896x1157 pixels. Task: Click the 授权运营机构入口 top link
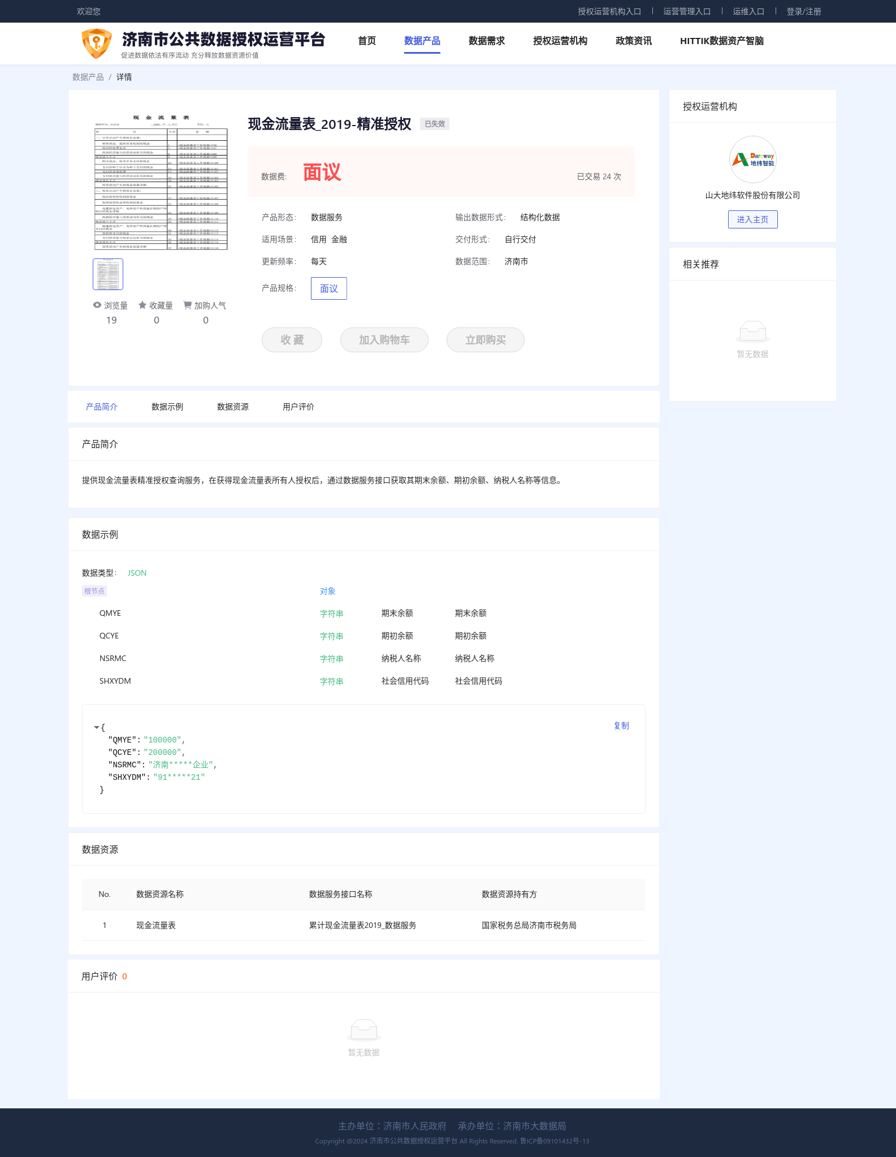point(609,11)
